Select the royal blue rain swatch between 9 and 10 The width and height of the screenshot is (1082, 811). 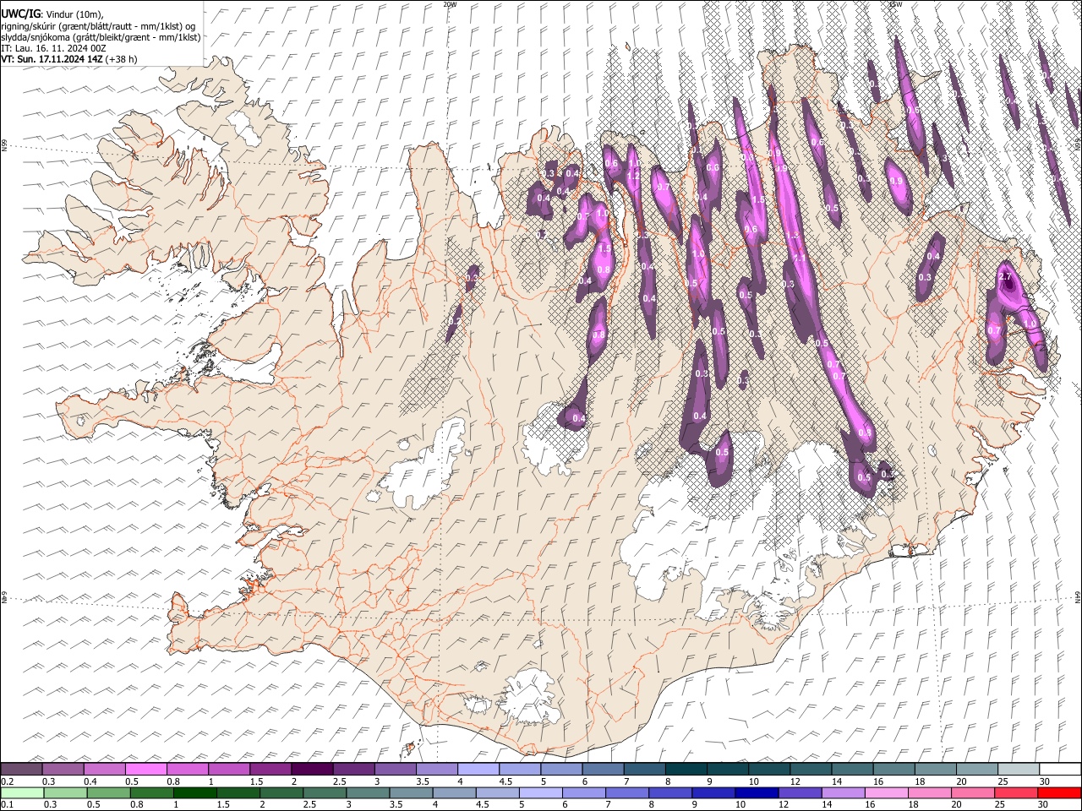click(x=714, y=792)
